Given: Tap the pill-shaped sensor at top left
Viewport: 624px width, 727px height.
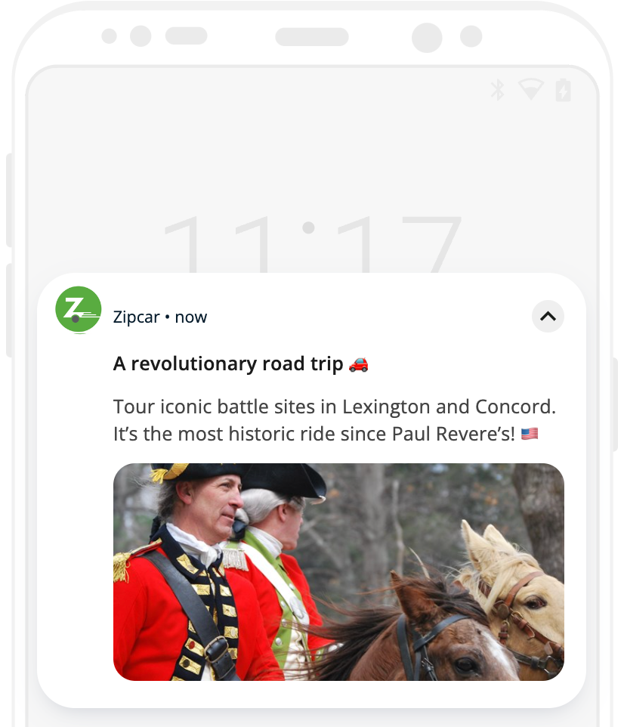Looking at the screenshot, I should pos(187,36).
